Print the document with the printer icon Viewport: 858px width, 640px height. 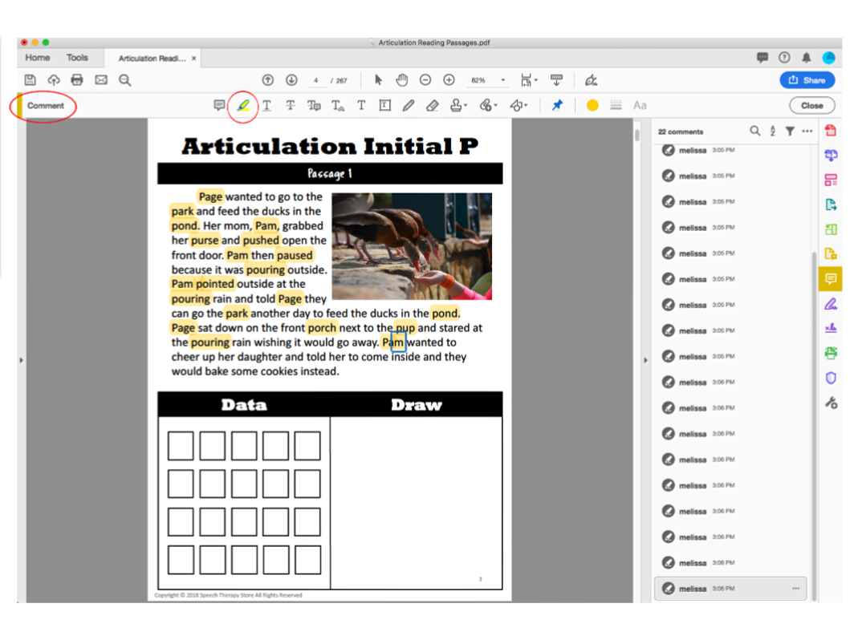click(x=77, y=80)
